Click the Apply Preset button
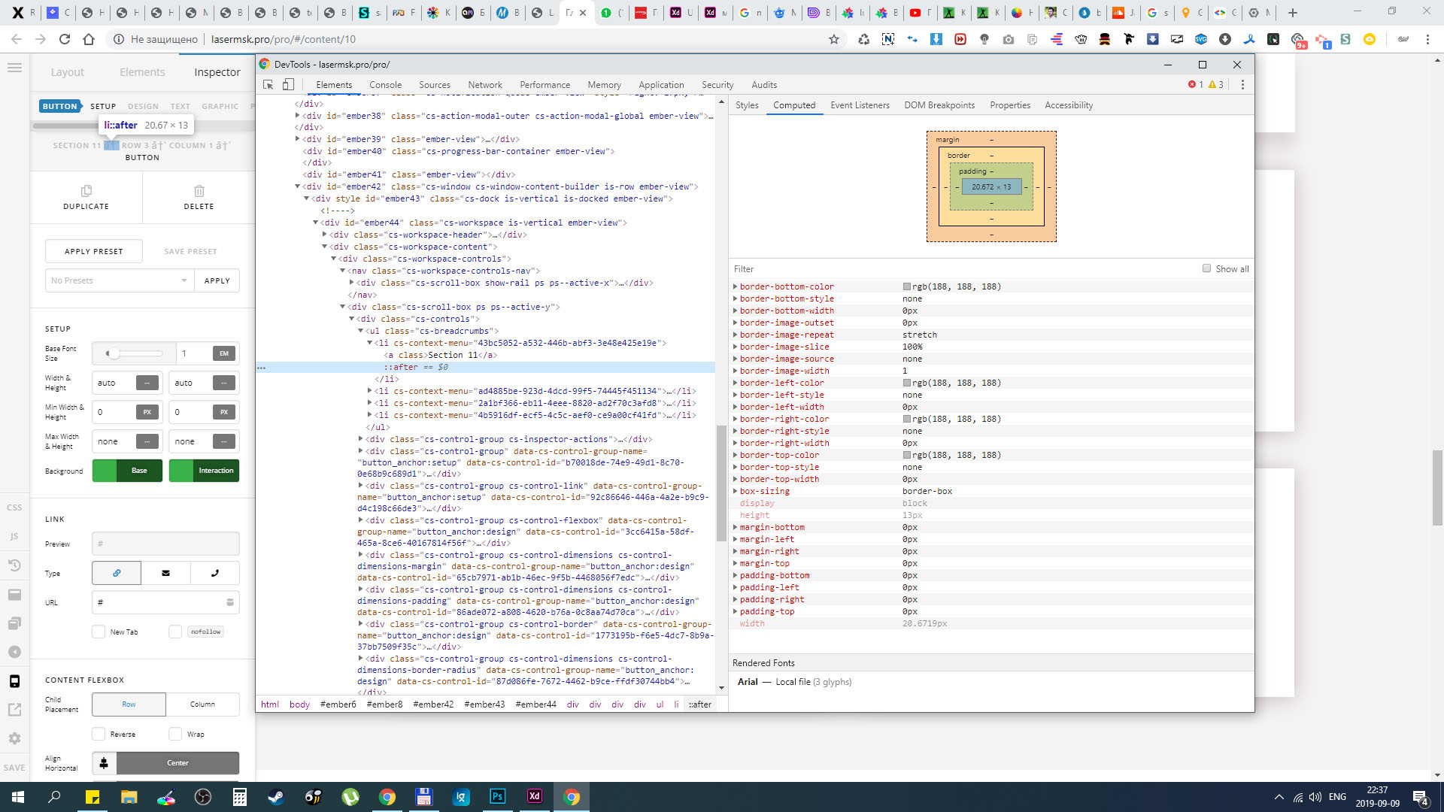Image resolution: width=1444 pixels, height=812 pixels. click(94, 251)
